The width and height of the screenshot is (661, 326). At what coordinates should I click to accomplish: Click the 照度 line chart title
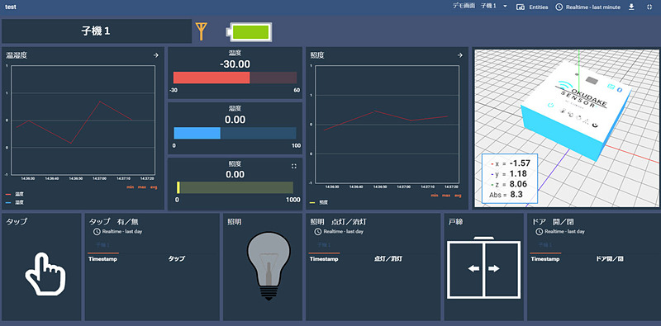pos(317,55)
